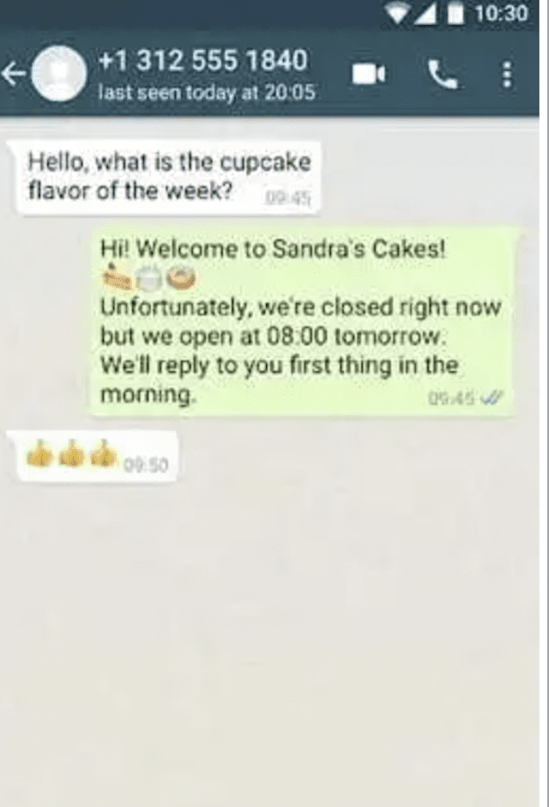
Task: Select the Sandra's Cakes welcome reply bubble
Action: (304, 321)
